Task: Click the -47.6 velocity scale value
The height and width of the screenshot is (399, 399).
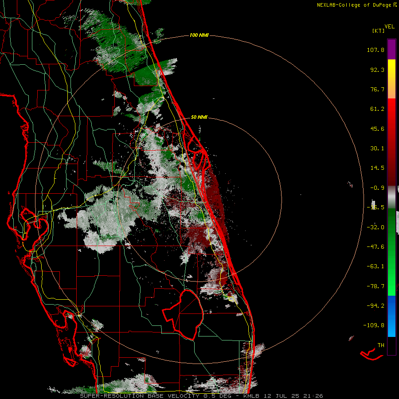Action: (376, 247)
